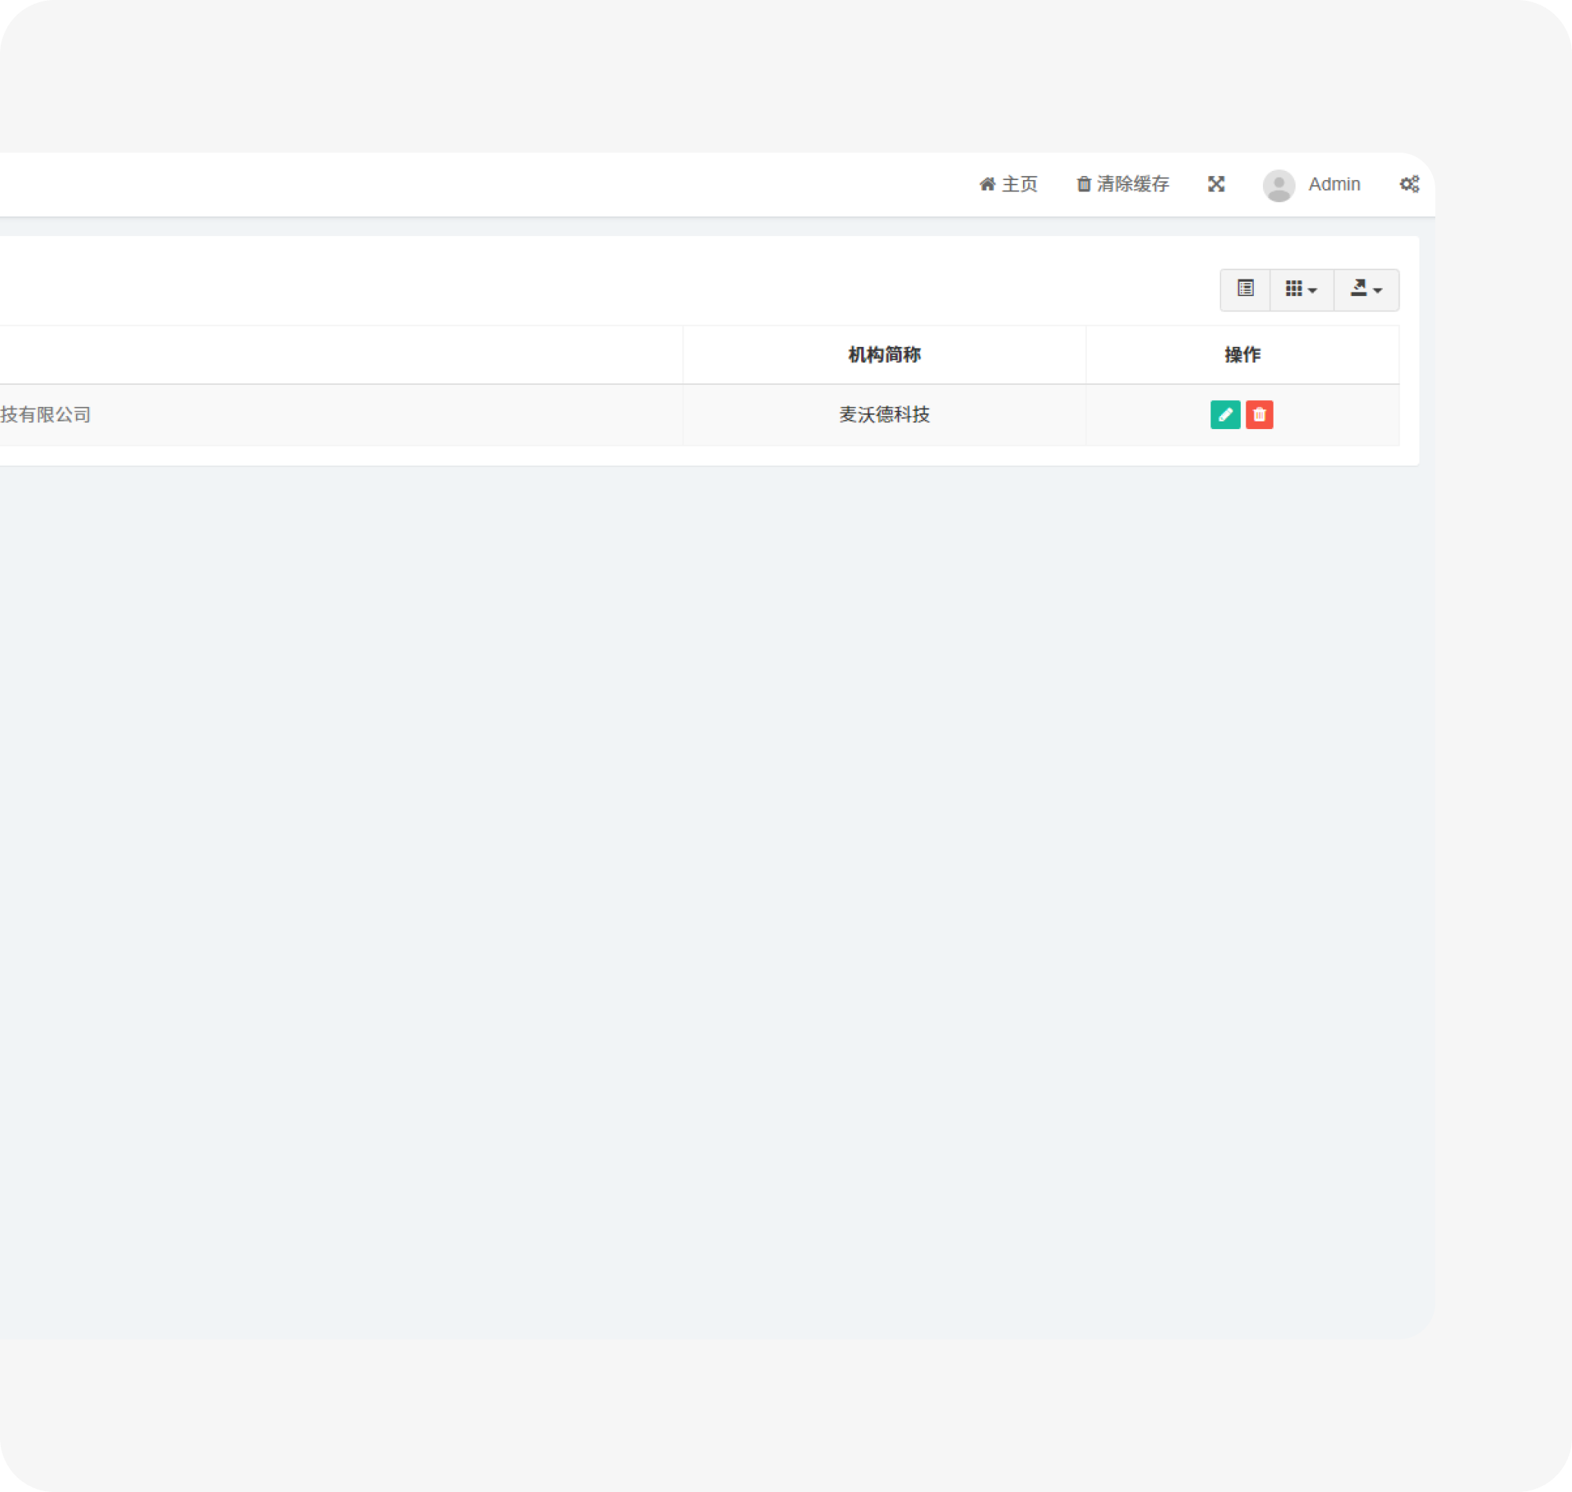Click the trash icon before 清除缓存
Screen dimensions: 1572x1492
1084,185
